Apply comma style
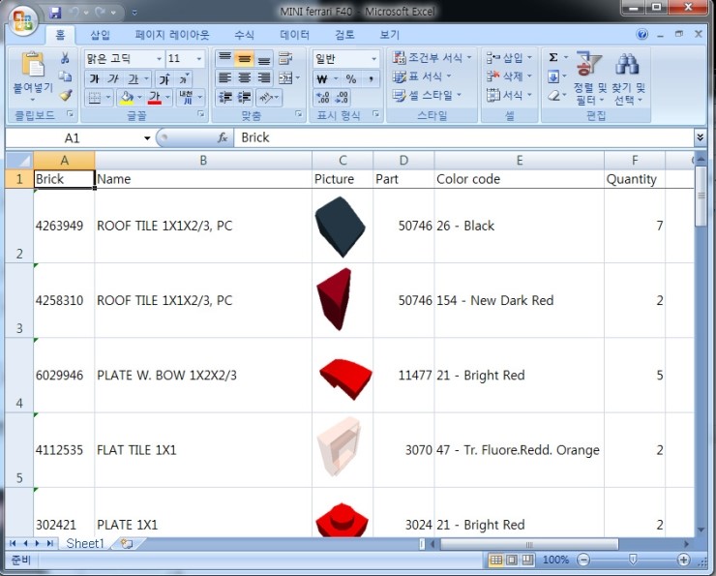The height and width of the screenshot is (576, 716). point(371,79)
